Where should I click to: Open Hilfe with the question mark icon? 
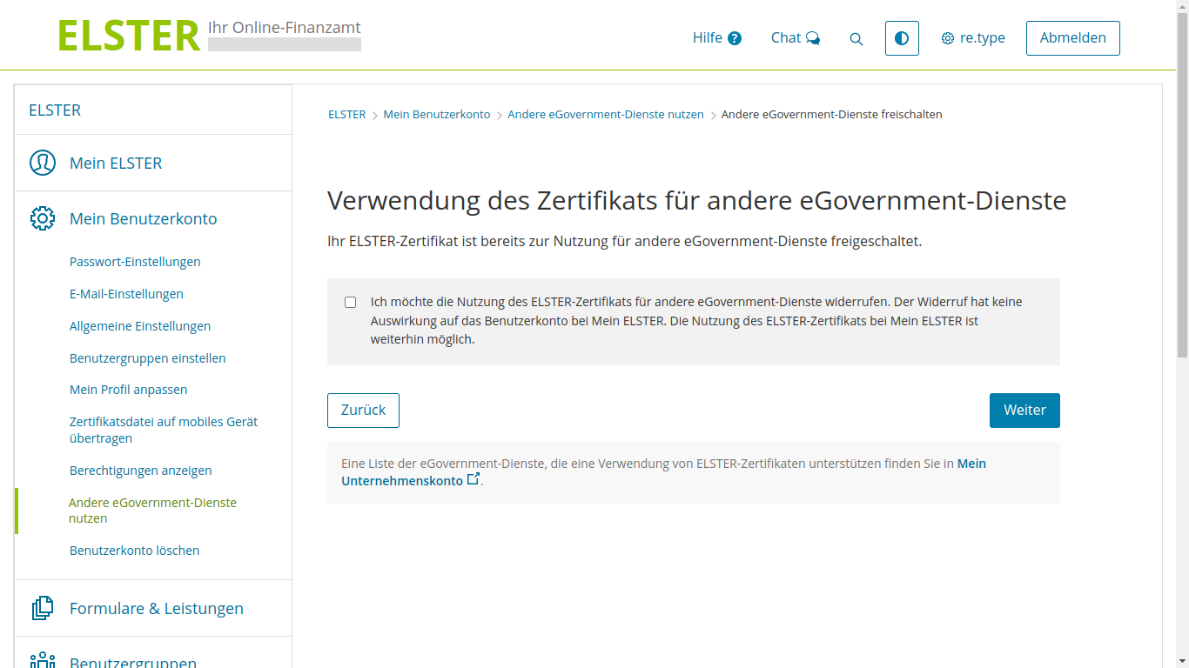point(717,38)
